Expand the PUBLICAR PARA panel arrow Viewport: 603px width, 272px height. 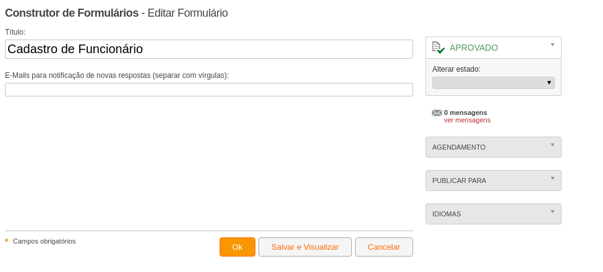coord(553,178)
